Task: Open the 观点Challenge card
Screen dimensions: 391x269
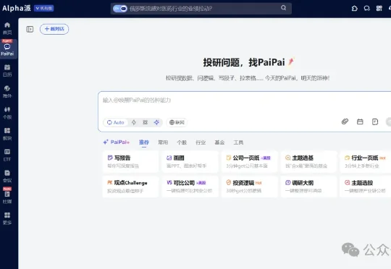Action: click(x=130, y=187)
